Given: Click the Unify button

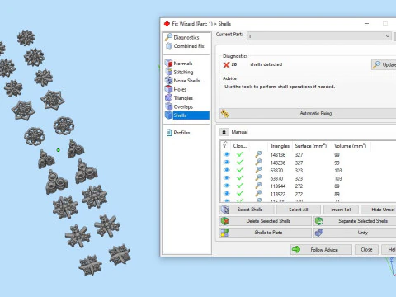Looking at the screenshot, I should (x=355, y=233).
